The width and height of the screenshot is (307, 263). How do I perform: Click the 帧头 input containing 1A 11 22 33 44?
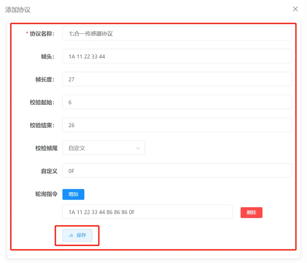coord(177,56)
